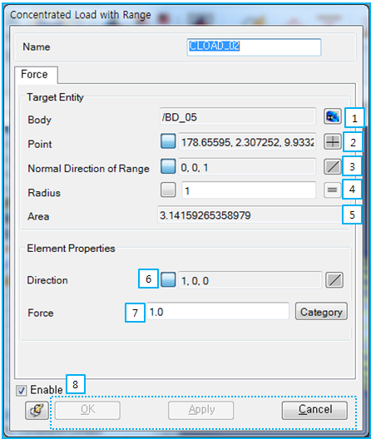Click the icon button left of OK
Viewport: 371px width, 439px height.
pos(37,411)
